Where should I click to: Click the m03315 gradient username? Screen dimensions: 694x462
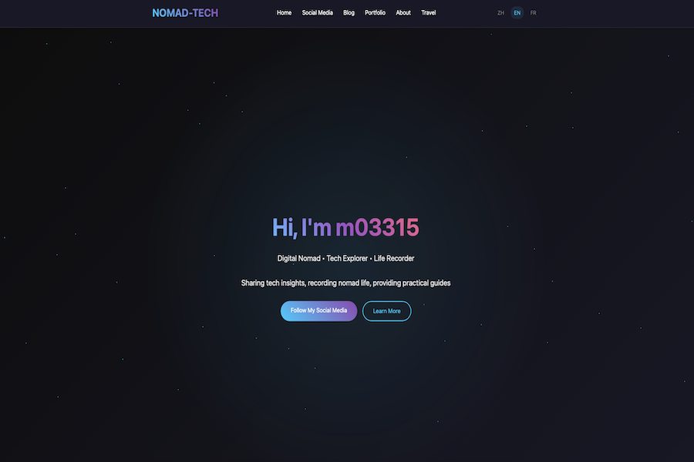pyautogui.click(x=377, y=228)
